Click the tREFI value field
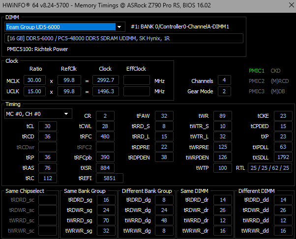 (110, 178)
